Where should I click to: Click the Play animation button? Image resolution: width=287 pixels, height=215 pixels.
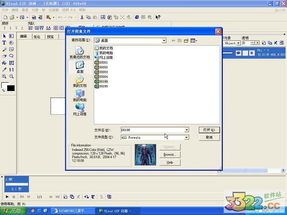tap(7, 197)
